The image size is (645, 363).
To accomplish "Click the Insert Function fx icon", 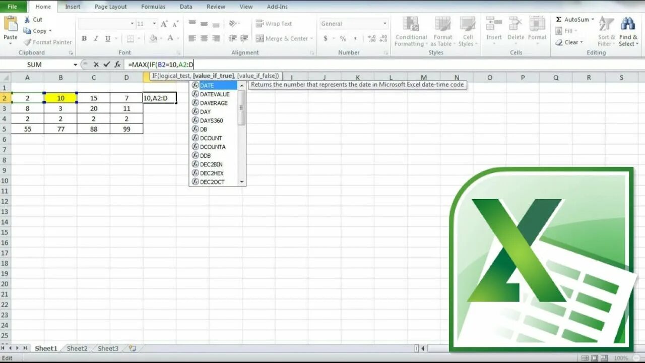I will point(117,65).
